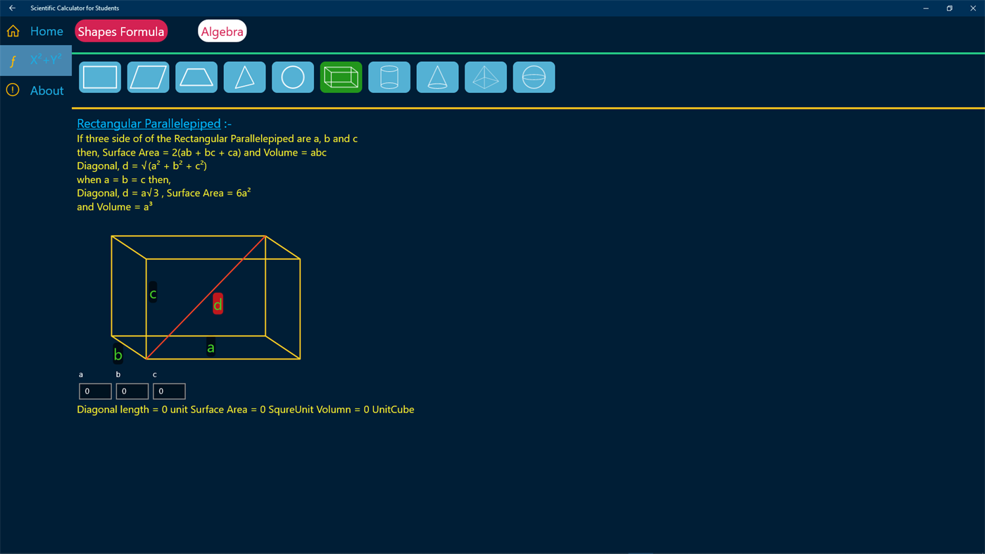Open the Shapes Formula tab

point(120,31)
